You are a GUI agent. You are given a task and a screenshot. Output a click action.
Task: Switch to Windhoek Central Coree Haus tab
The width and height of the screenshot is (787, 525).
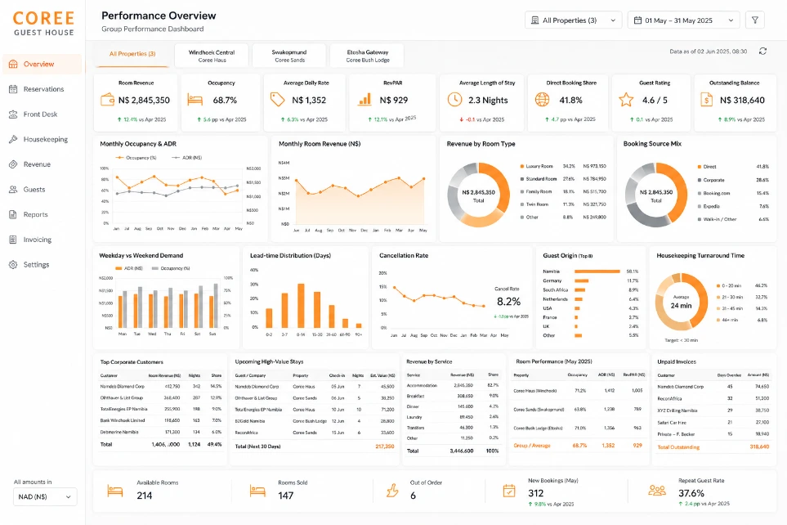(212, 56)
